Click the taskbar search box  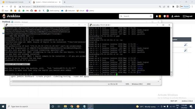tap(28, 106)
